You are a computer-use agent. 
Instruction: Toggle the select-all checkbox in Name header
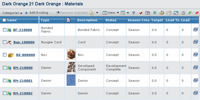(x=4, y=20)
